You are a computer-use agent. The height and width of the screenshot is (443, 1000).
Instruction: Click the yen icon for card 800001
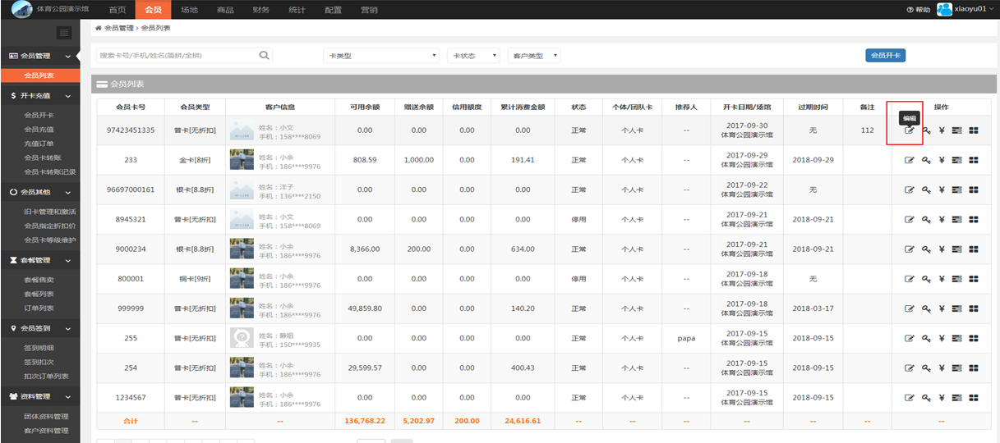pyautogui.click(x=942, y=279)
